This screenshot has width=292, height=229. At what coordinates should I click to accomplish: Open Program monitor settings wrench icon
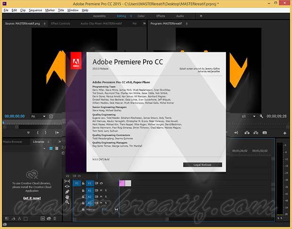tap(261, 116)
